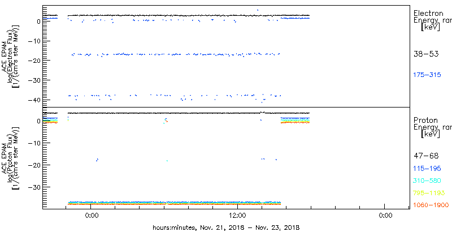Screen dimensions: 452x232
Task: Click the -30 tick on electron flux axis
Action: 34,80
